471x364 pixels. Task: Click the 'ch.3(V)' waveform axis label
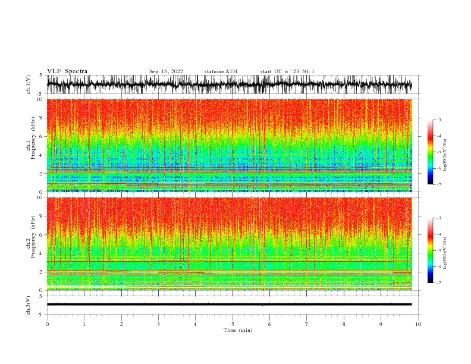(x=29, y=305)
